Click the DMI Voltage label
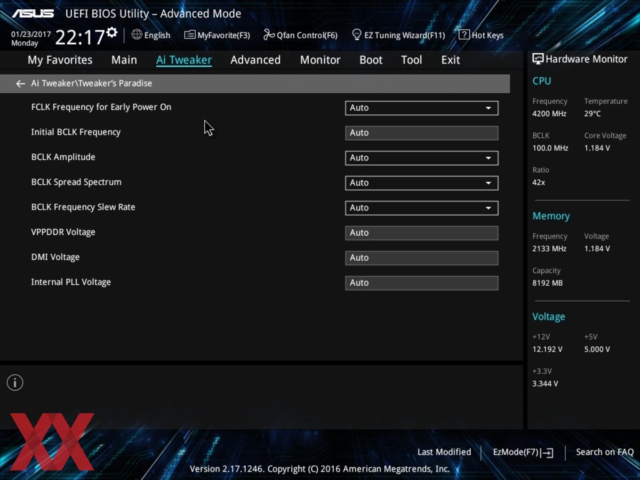This screenshot has height=480, width=640. click(x=56, y=256)
